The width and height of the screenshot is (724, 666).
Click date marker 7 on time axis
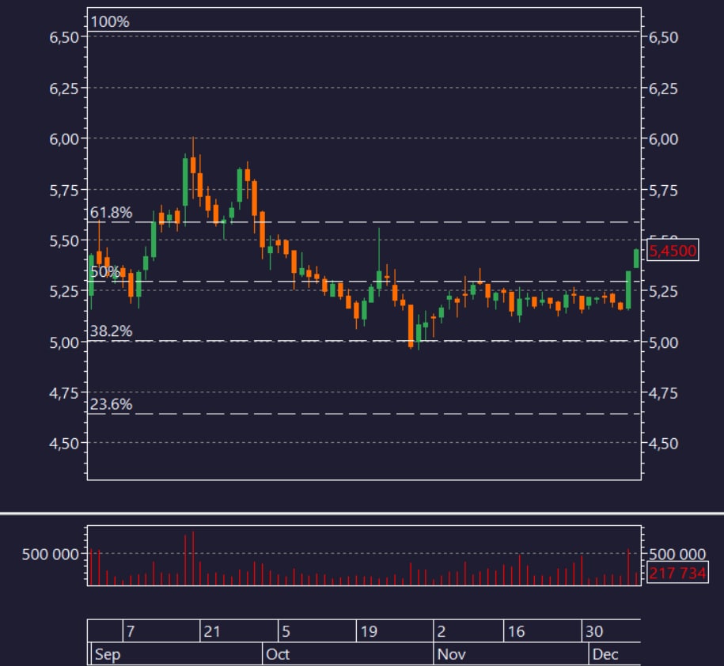click(x=131, y=631)
